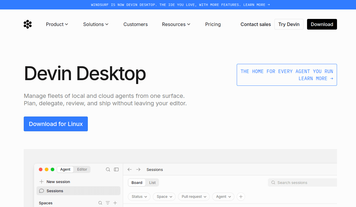Image resolution: width=356 pixels, height=207 pixels.
Task: Open the Home For Every Agent banner
Action: [287, 75]
